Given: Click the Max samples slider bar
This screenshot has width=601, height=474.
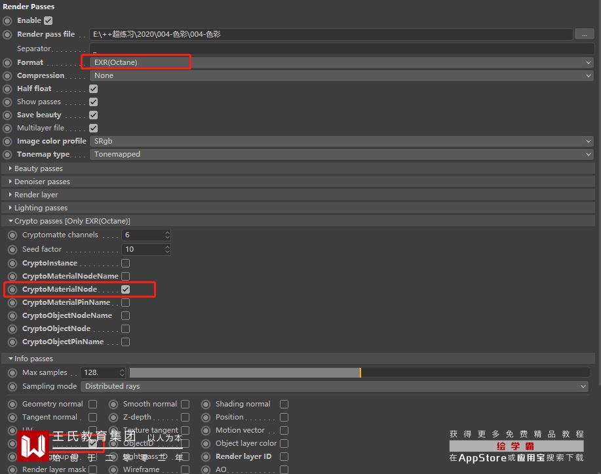Looking at the screenshot, I should (x=360, y=373).
